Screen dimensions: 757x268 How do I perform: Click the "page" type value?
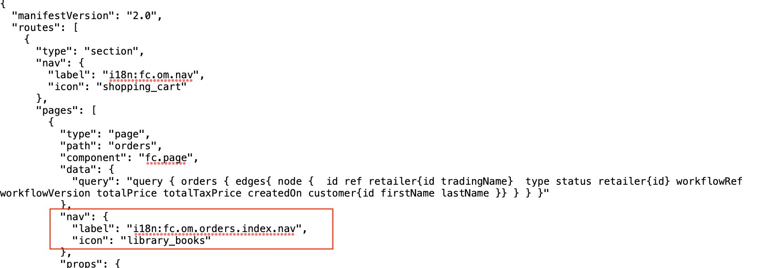point(126,134)
